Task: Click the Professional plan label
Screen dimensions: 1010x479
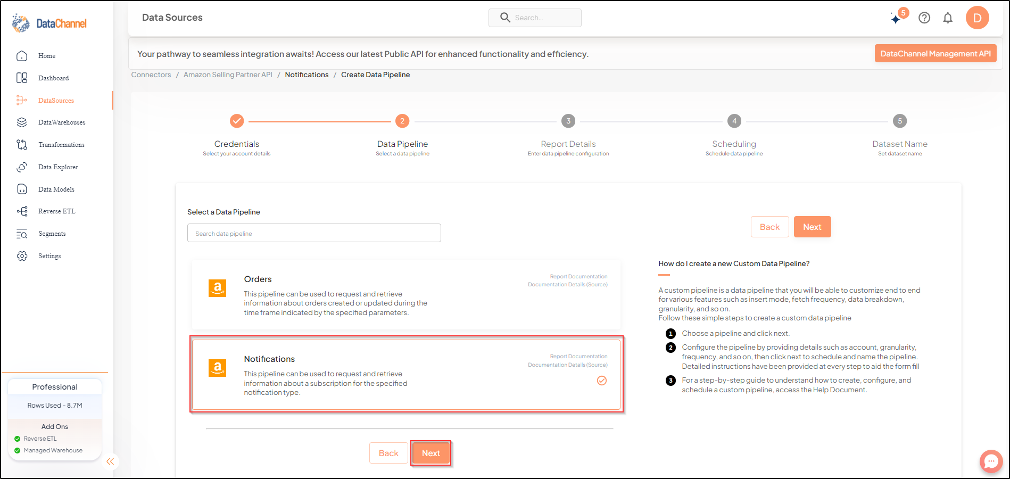Action: point(55,387)
